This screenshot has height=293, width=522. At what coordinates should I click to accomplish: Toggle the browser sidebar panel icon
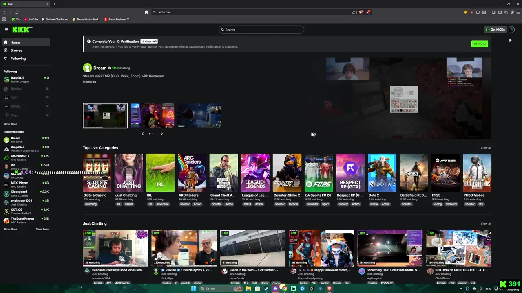point(493,12)
